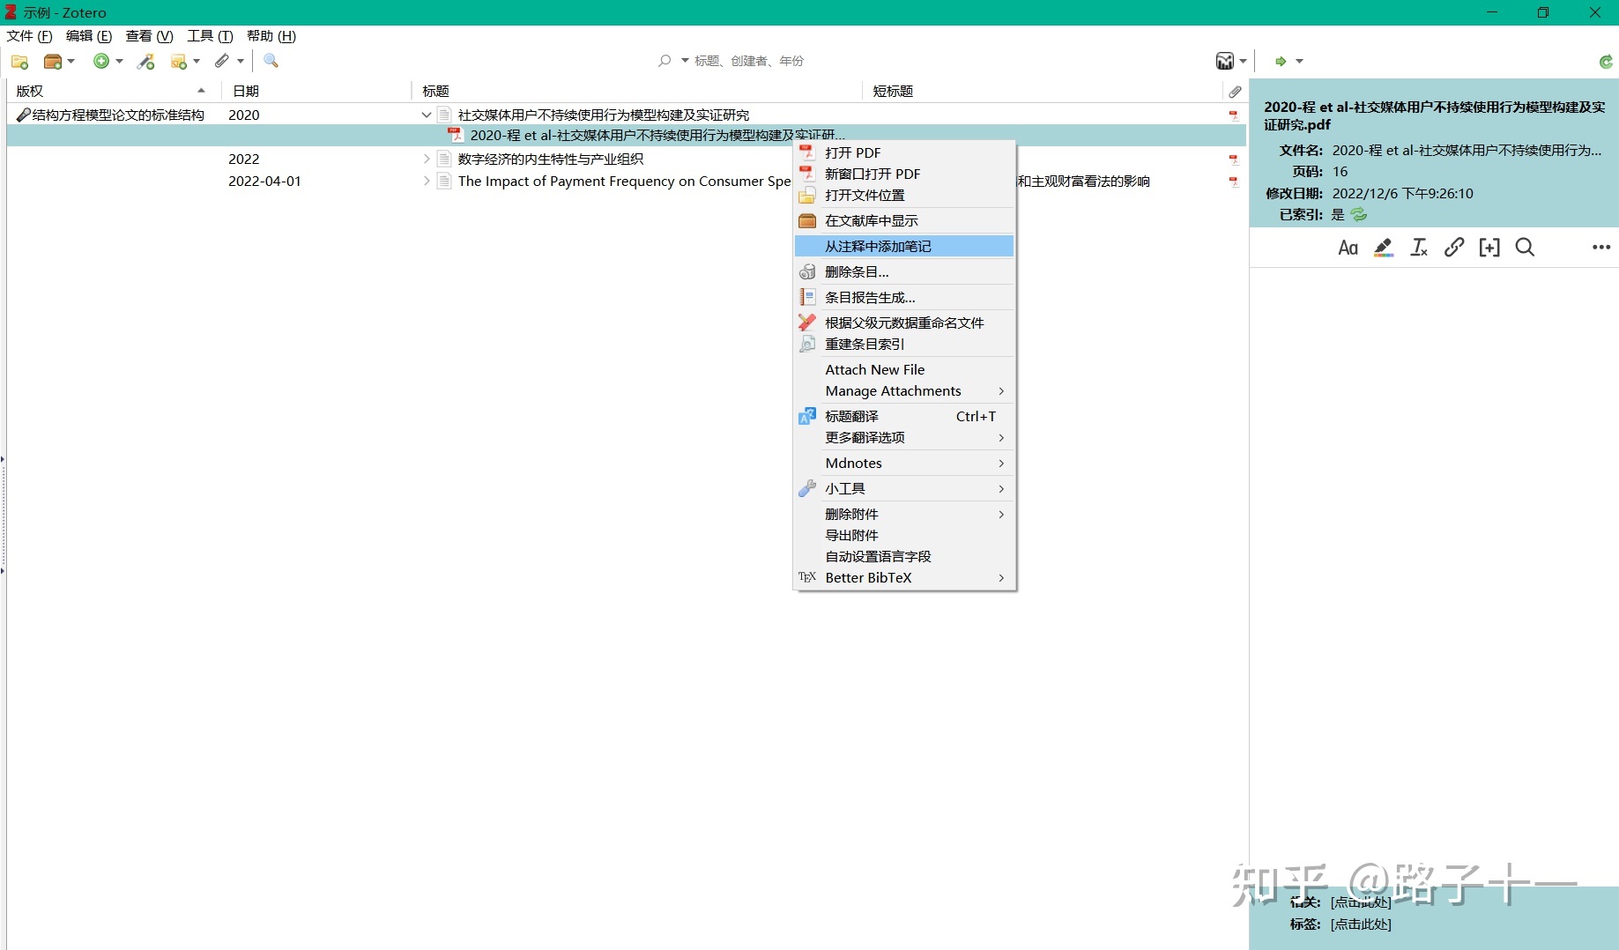Image resolution: width=1619 pixels, height=950 pixels.
Task: Select 重建条目索引 menu entry
Action: click(x=904, y=344)
